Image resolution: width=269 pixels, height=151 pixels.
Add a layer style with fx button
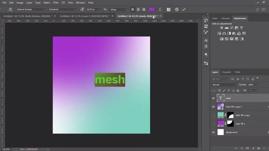tap(242, 148)
